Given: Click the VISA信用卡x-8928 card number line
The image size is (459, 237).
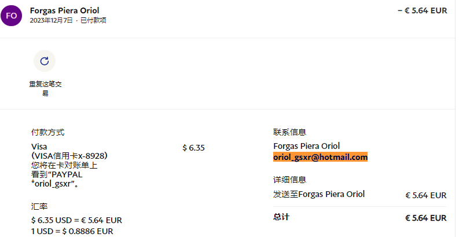Looking at the screenshot, I should coord(69,156).
